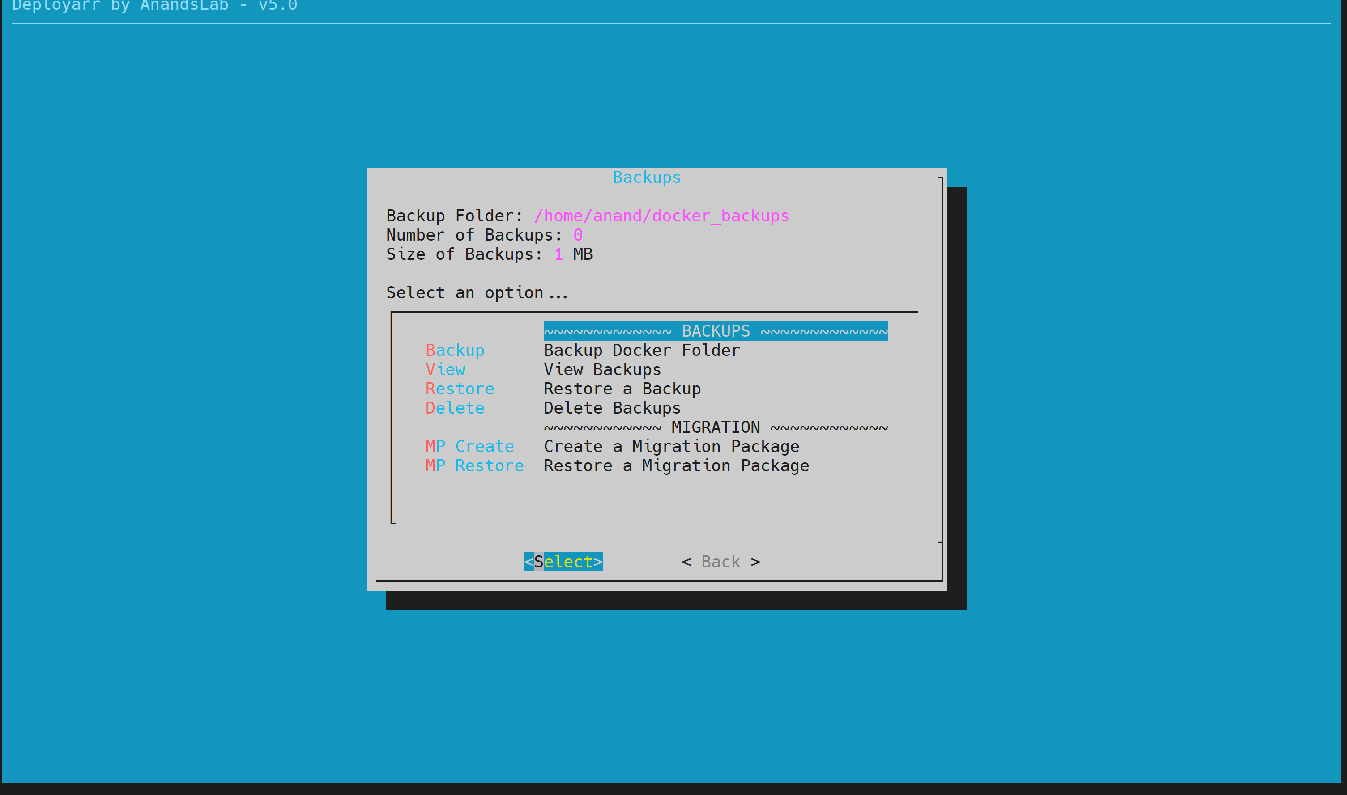This screenshot has height=795, width=1347.
Task: Select the MP Create entry
Action: 469,447
